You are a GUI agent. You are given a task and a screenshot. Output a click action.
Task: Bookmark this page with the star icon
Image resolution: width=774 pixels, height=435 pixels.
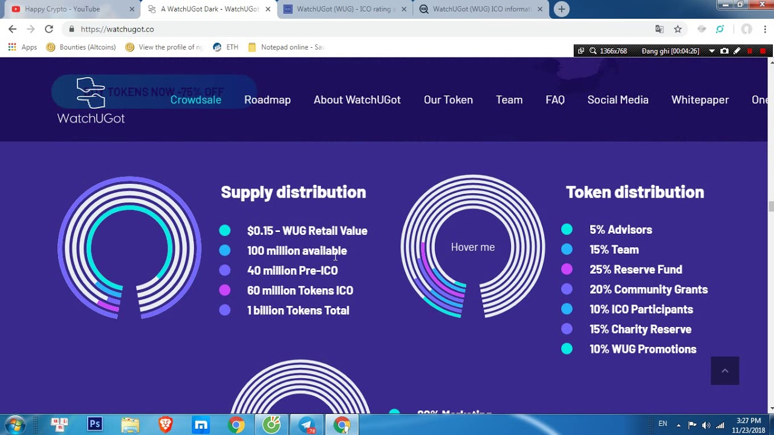tap(678, 29)
